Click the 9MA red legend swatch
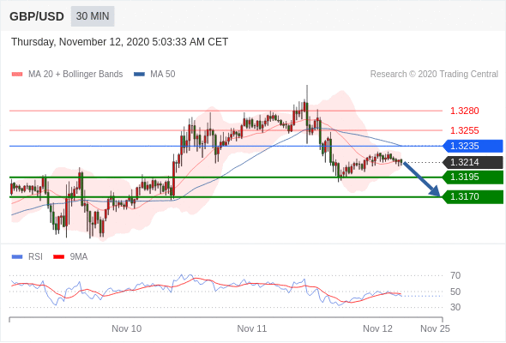This screenshot has height=343, width=506. click(x=58, y=257)
